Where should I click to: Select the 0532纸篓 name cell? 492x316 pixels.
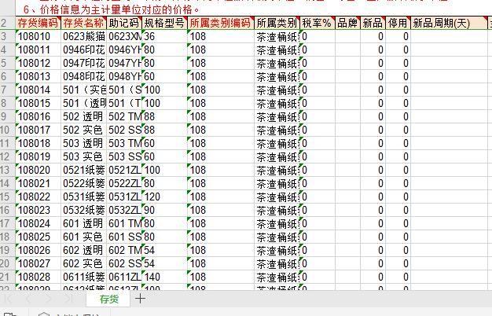(83, 210)
